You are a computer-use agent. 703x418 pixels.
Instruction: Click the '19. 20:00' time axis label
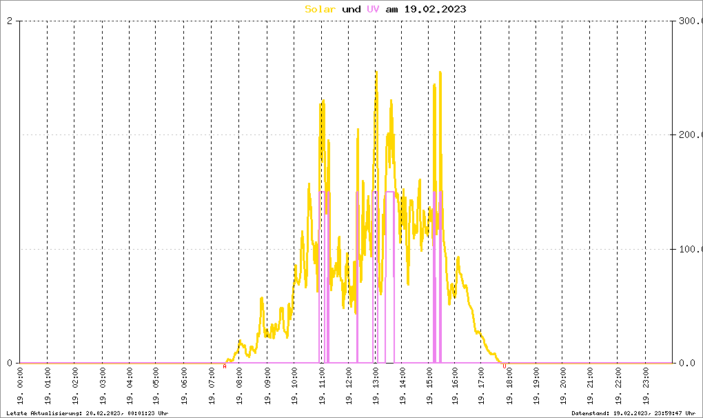(563, 386)
